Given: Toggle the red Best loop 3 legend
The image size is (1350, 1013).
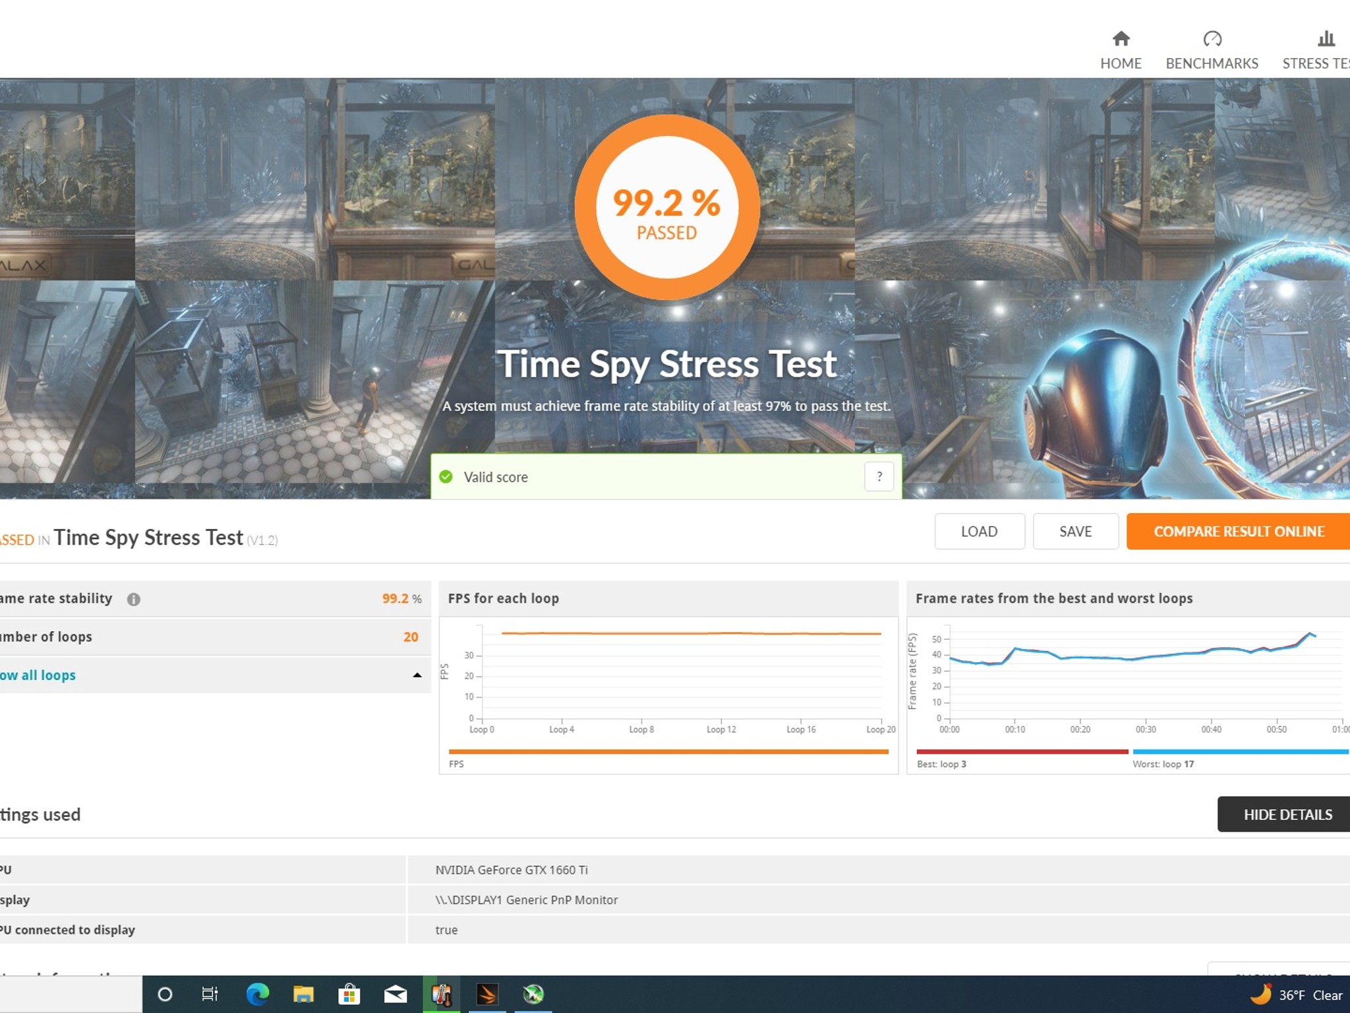Looking at the screenshot, I should (1021, 752).
